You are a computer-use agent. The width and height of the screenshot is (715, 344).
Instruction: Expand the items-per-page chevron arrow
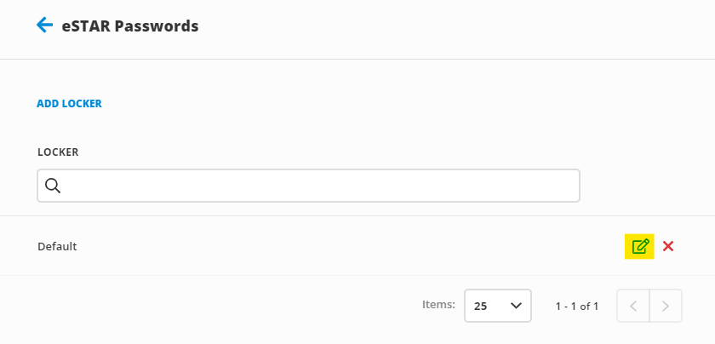515,306
